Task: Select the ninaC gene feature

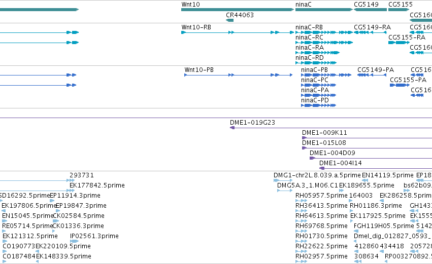Action: click(324, 10)
